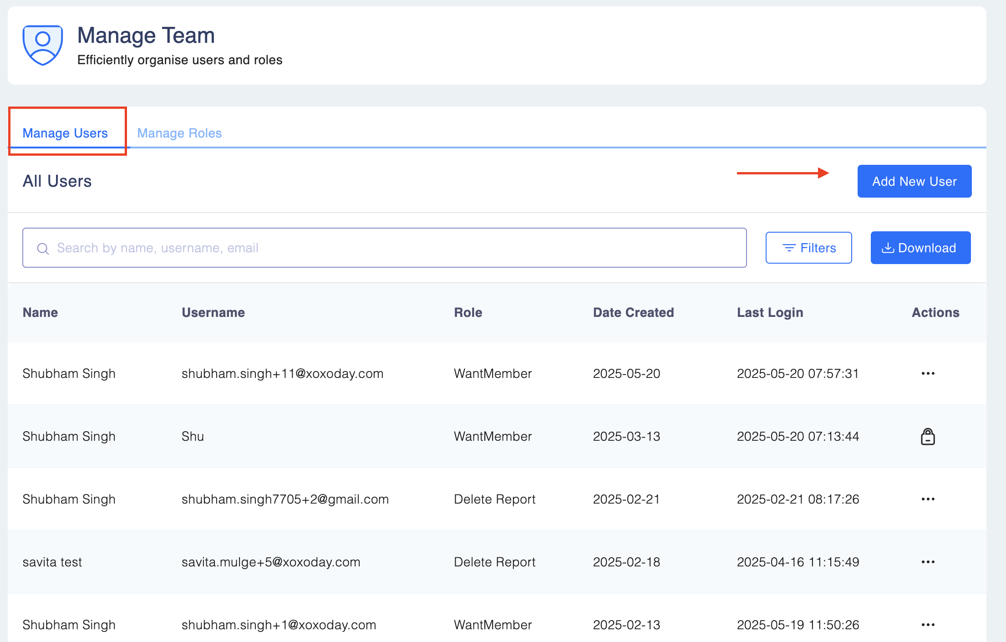The image size is (1006, 642).
Task: Click the search magnifier icon
Action: 43,249
